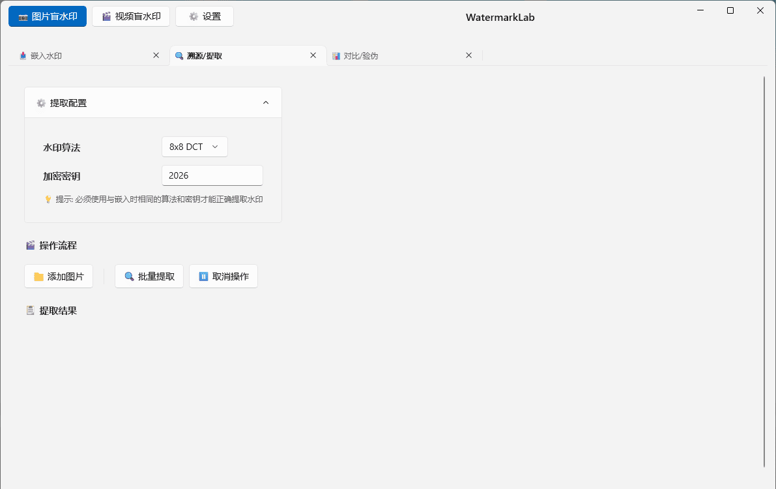776x489 pixels.
Task: Close the 溯源/提取 tab
Action: click(x=313, y=55)
